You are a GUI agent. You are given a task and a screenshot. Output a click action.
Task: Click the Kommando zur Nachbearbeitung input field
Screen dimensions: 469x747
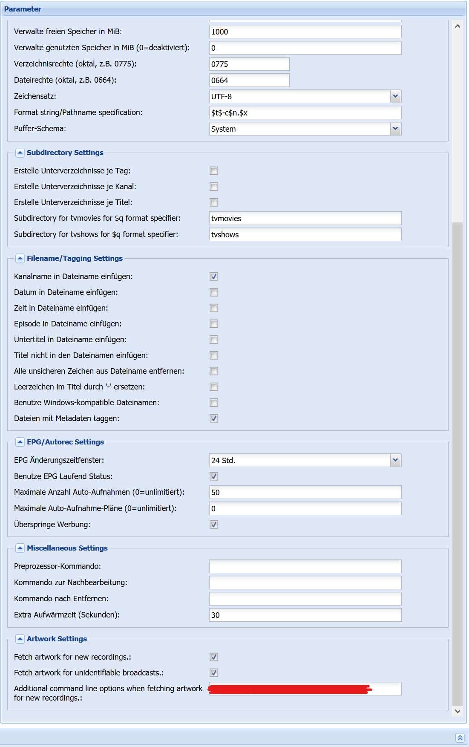tap(305, 583)
